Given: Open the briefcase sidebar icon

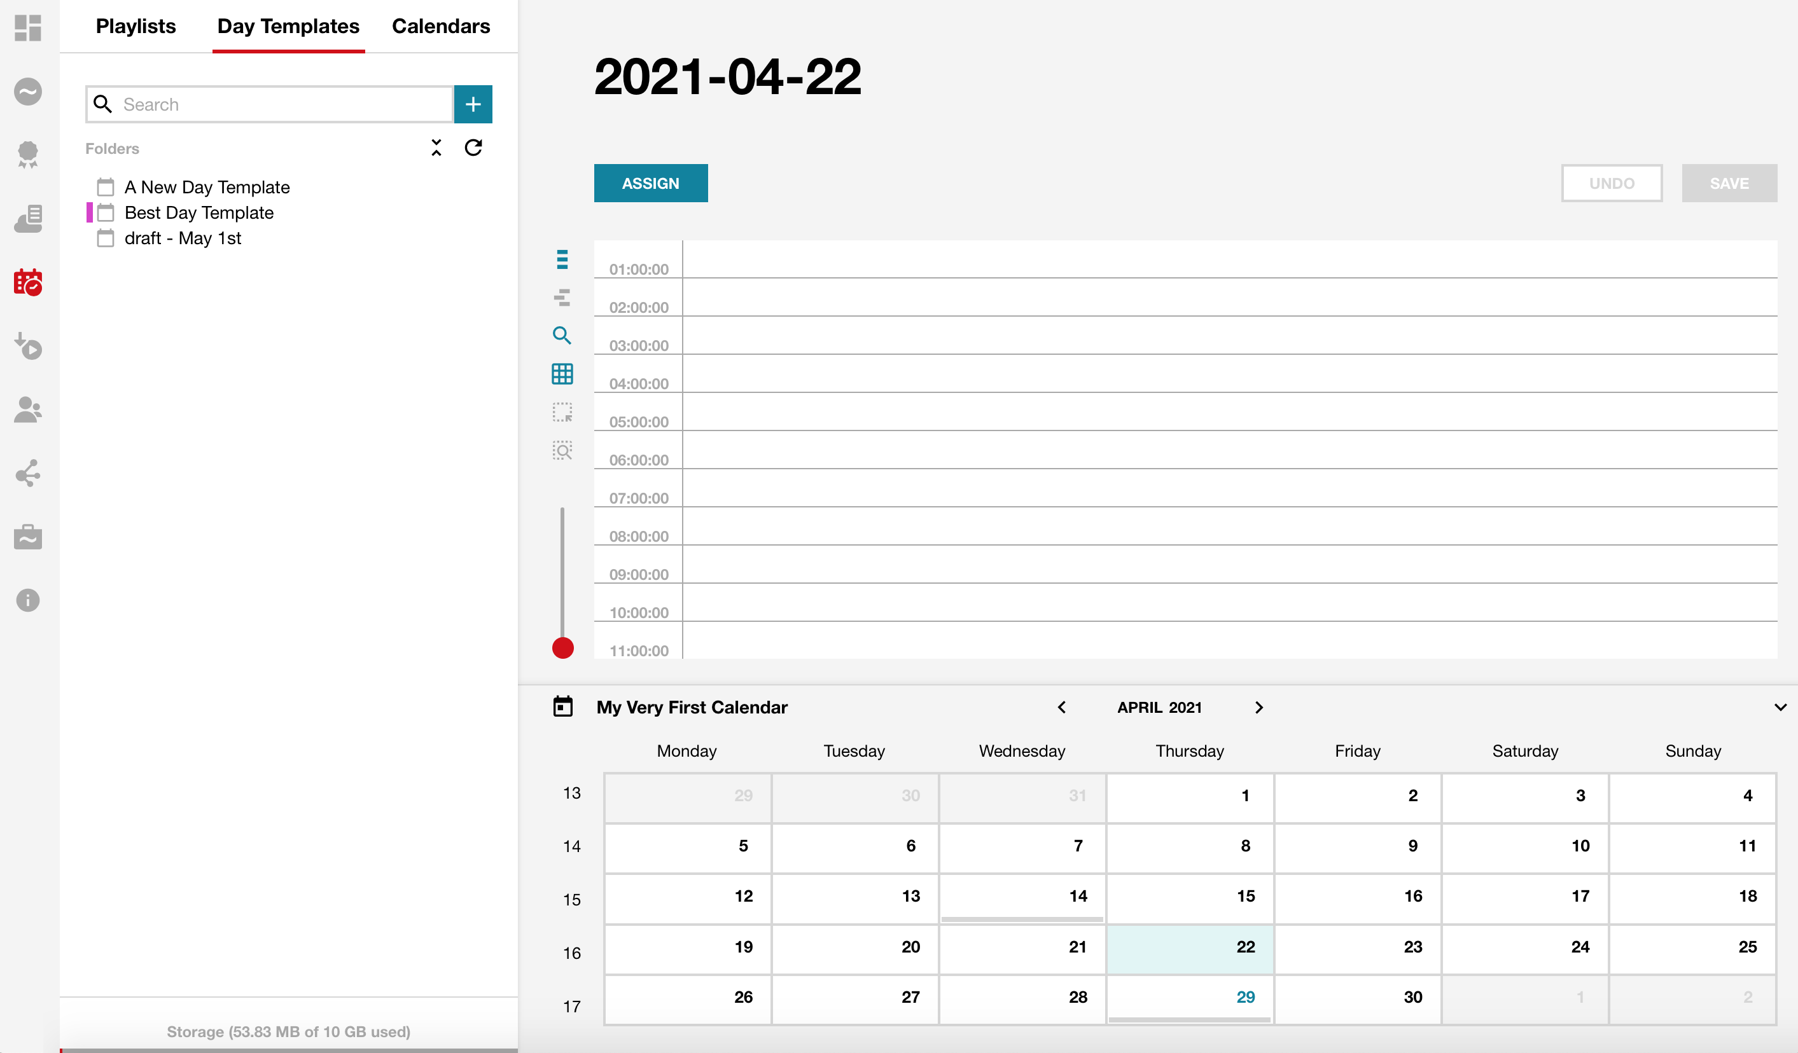Looking at the screenshot, I should 28,537.
